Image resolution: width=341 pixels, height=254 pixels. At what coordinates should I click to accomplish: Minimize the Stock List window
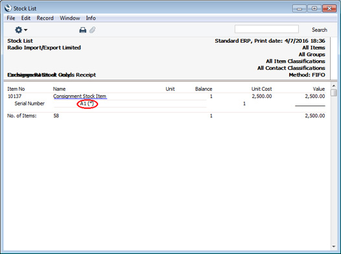tap(300, 8)
